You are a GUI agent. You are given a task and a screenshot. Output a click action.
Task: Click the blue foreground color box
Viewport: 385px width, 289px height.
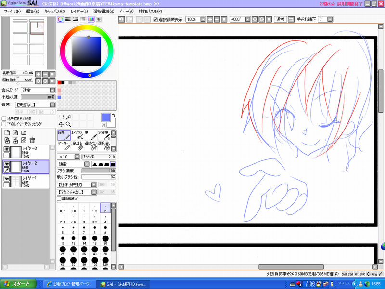coord(106,118)
